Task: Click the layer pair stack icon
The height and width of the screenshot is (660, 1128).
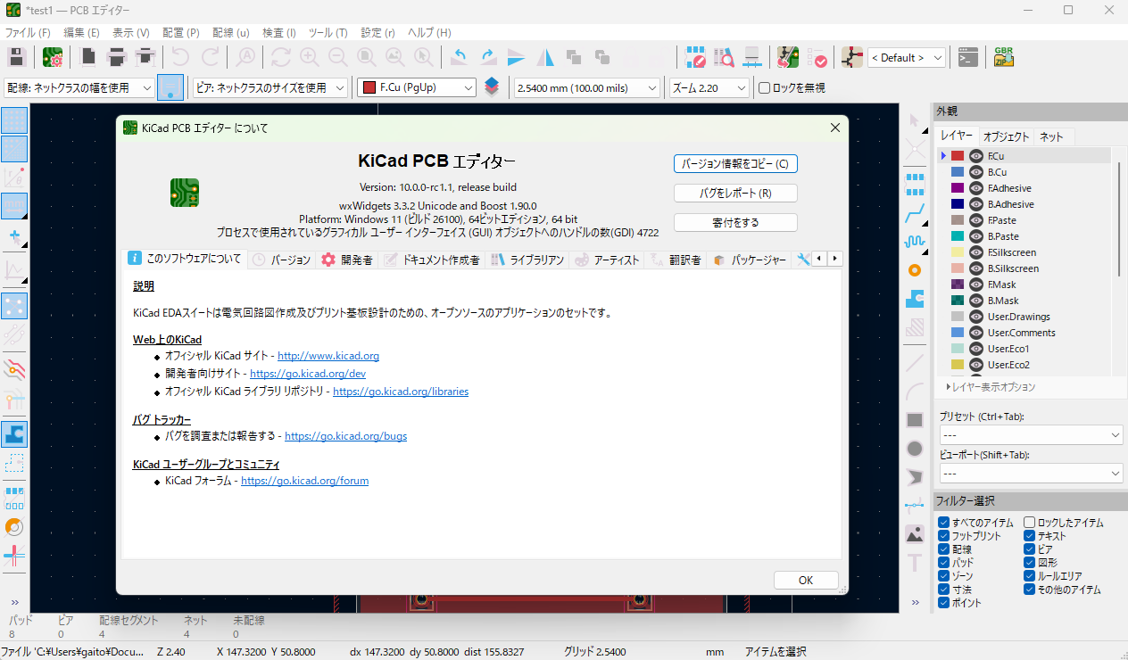Action: click(492, 87)
